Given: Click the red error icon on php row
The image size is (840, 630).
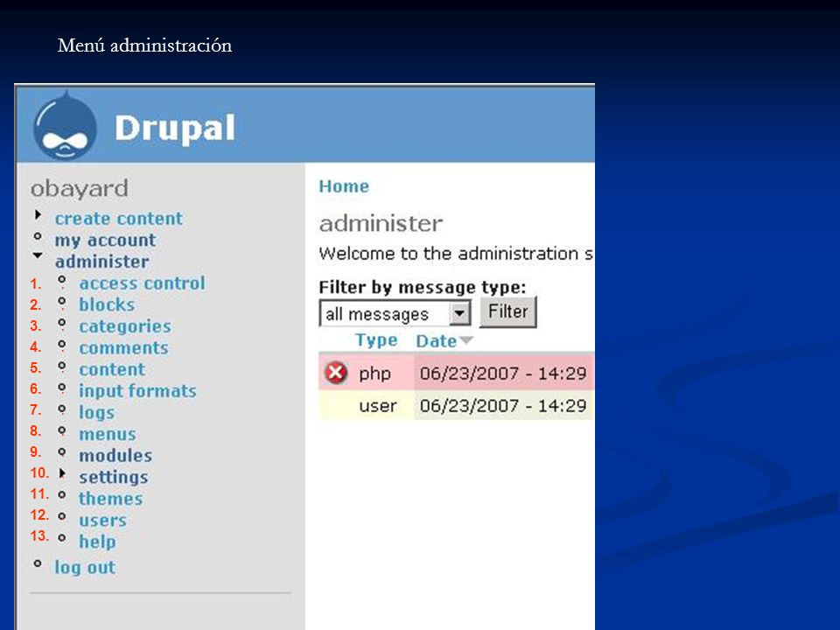Looking at the screenshot, I should coord(336,373).
